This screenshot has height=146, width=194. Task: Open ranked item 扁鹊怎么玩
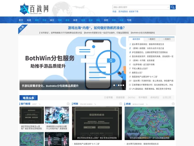coord(137,73)
